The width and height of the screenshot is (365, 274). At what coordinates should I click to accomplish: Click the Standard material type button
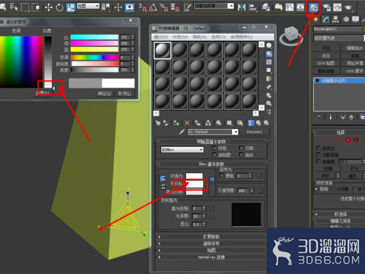tap(254, 132)
